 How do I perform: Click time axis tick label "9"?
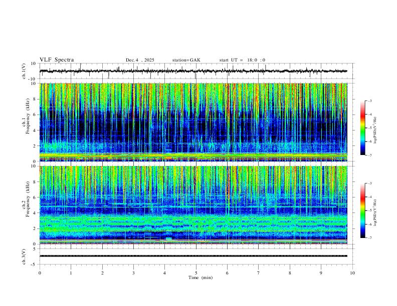(x=321, y=273)
